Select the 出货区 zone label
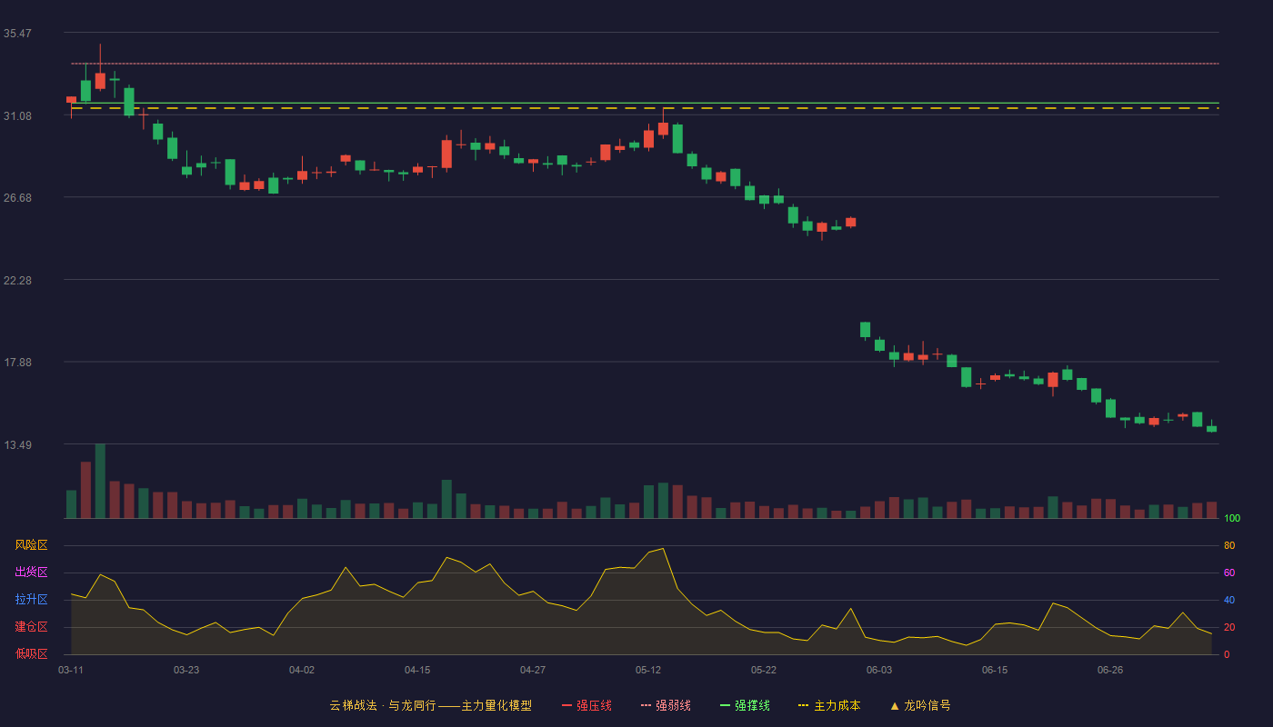The height and width of the screenshot is (727, 1273). pos(31,573)
